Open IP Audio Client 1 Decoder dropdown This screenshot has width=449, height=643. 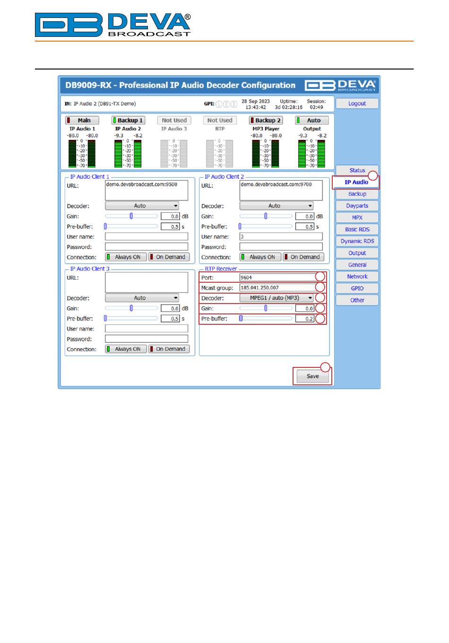click(142, 206)
